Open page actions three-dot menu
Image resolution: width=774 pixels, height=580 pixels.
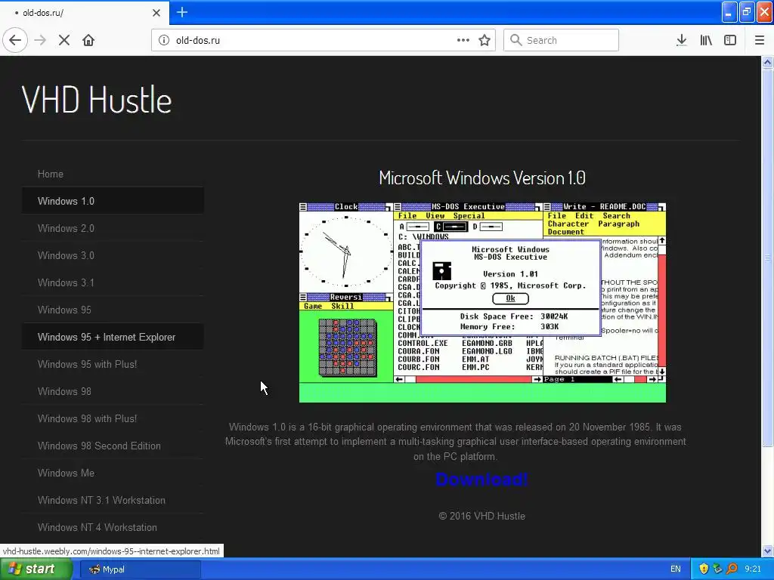pos(463,41)
